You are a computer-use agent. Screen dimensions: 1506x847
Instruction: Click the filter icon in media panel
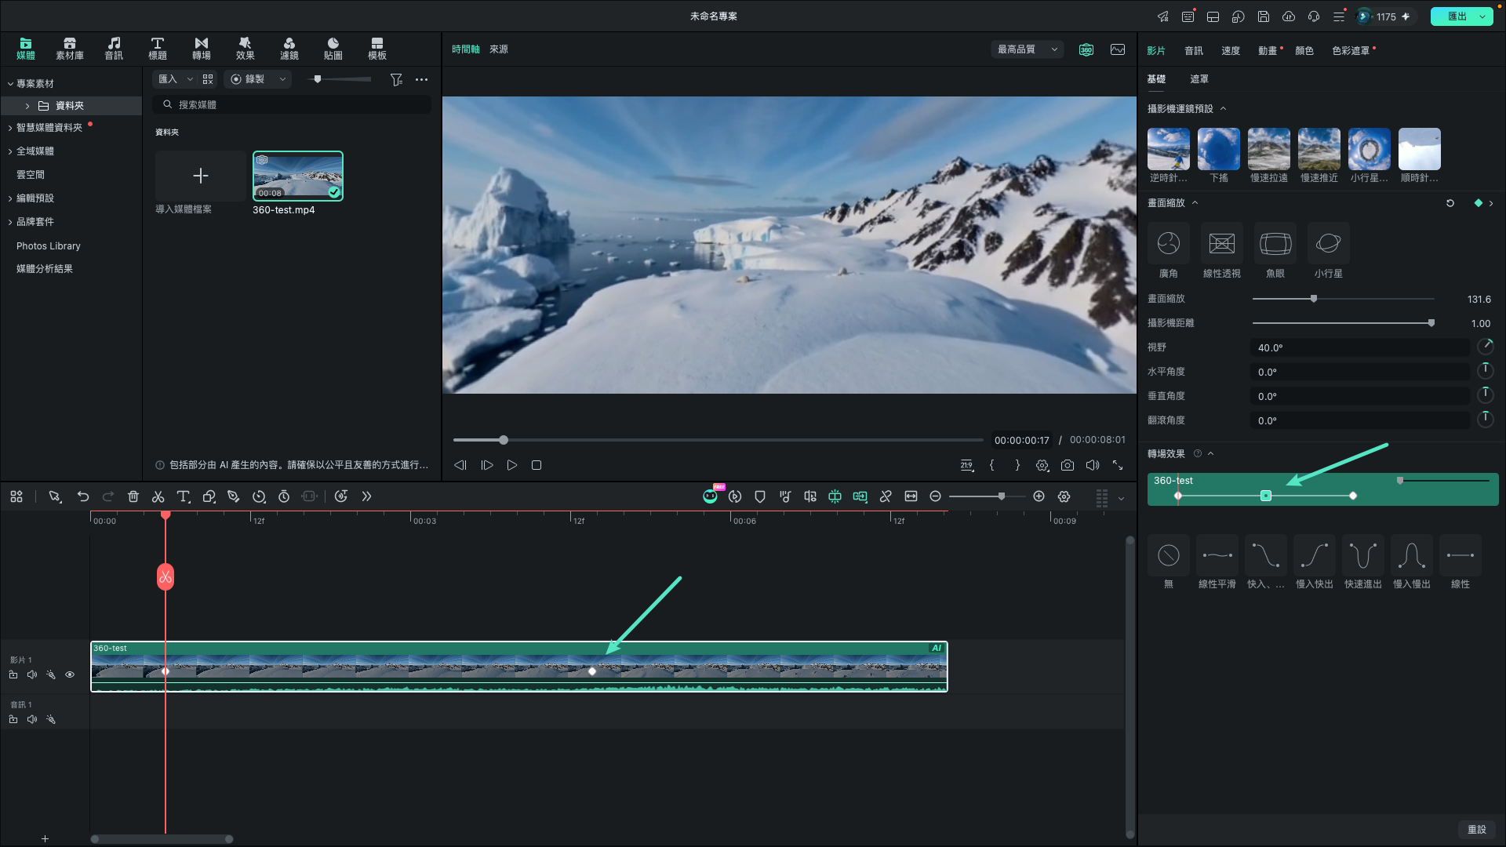396,79
